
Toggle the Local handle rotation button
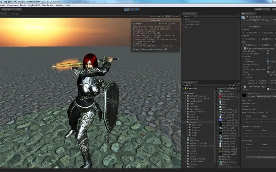[x=17, y=10]
